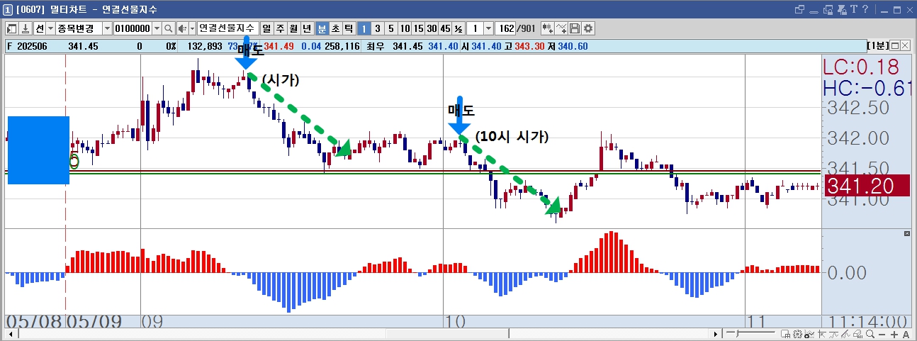Click the sound speaker icon in toolbar
The height and width of the screenshot is (341, 917).
coord(182,28)
